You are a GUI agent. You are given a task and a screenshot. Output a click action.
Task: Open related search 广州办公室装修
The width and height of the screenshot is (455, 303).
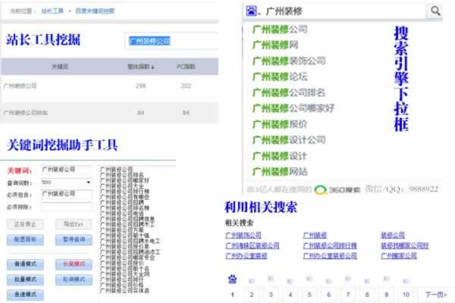(246, 256)
